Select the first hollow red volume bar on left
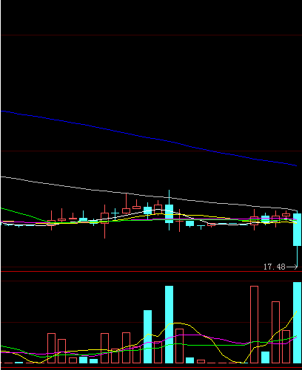Viewport: 302px width, 370px height. click(x=51, y=348)
